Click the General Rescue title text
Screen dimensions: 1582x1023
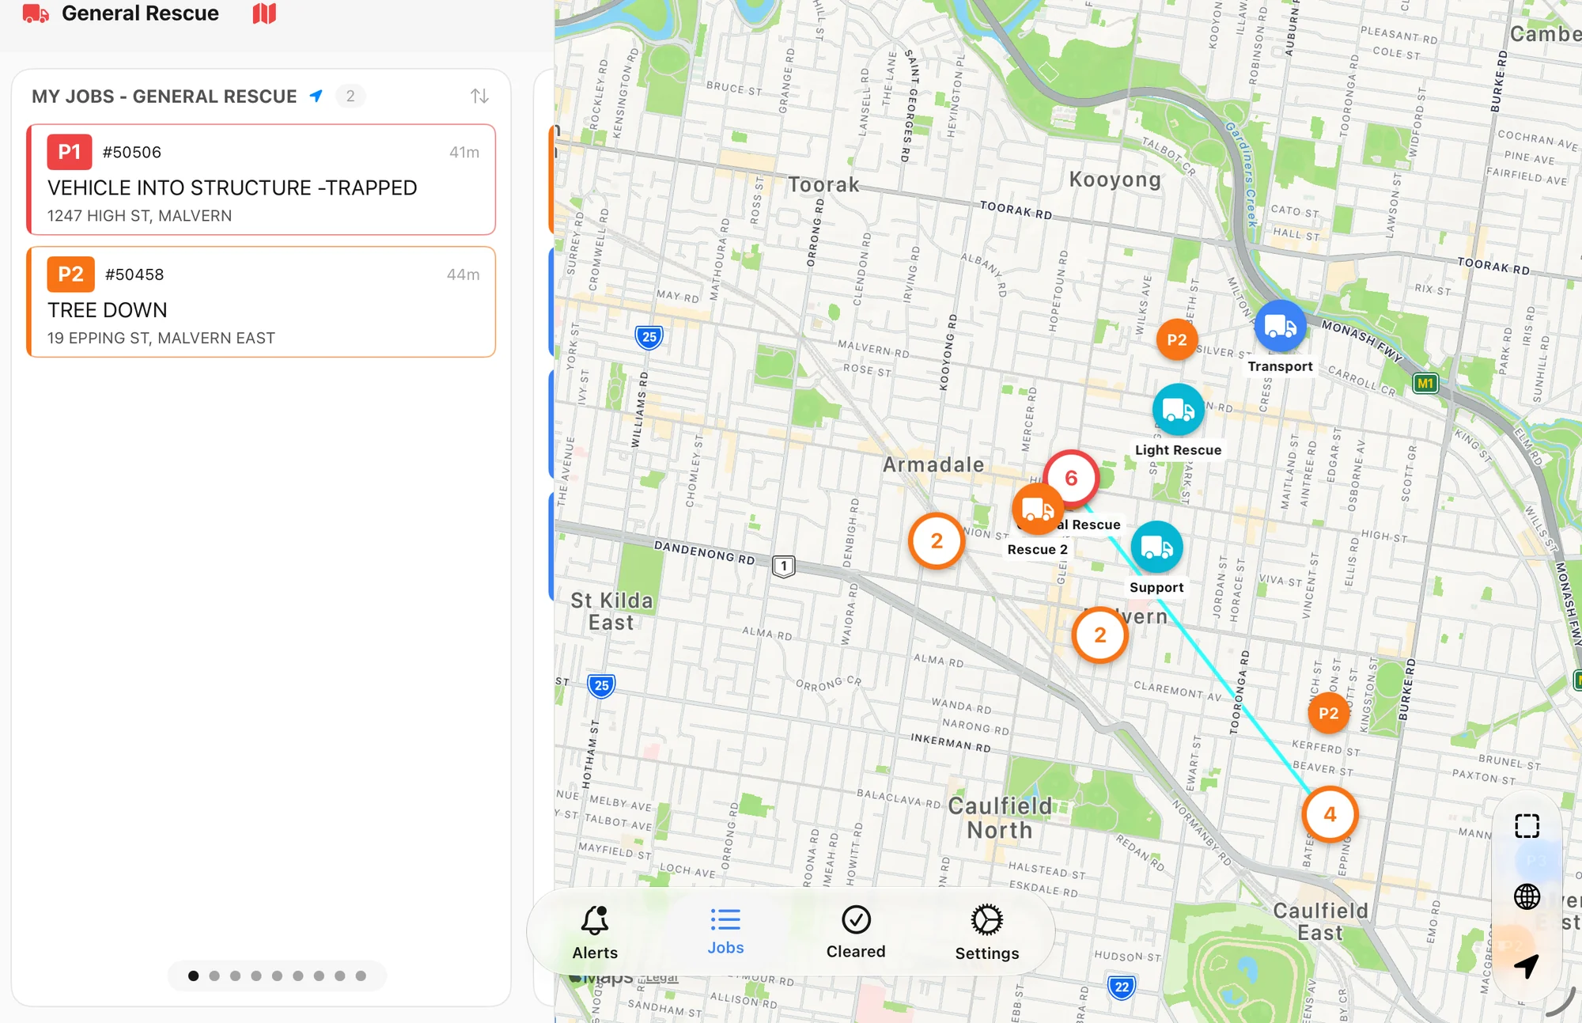coord(140,13)
